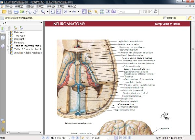Click the bookmarks panel horizontal scrollbar thumb

pos(19,133)
